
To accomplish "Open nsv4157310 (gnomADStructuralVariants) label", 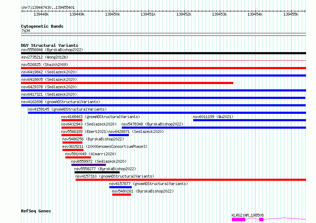I will tap(115, 176).
